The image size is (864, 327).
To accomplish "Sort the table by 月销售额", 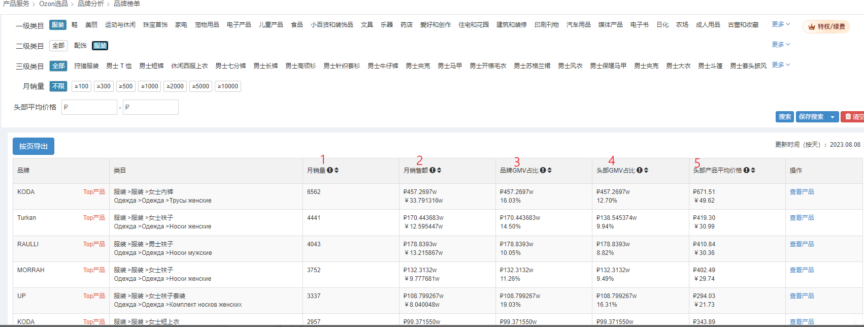I will 439,170.
